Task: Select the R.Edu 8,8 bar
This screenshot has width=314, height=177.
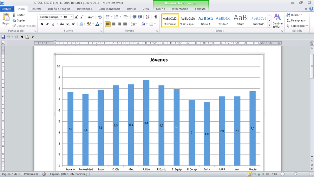Action: coord(146,123)
